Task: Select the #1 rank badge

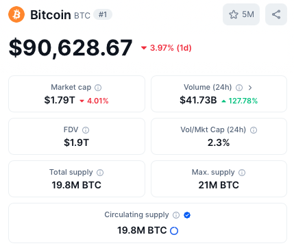Action: (103, 14)
